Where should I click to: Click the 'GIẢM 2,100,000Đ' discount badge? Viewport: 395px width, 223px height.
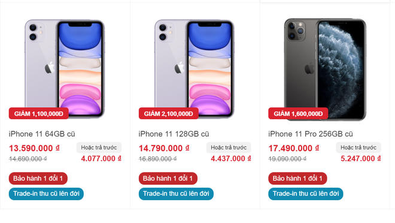(x=169, y=113)
